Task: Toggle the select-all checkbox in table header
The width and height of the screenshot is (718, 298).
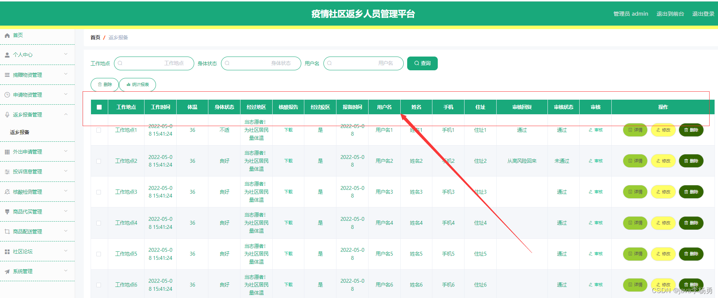Action: tap(99, 107)
